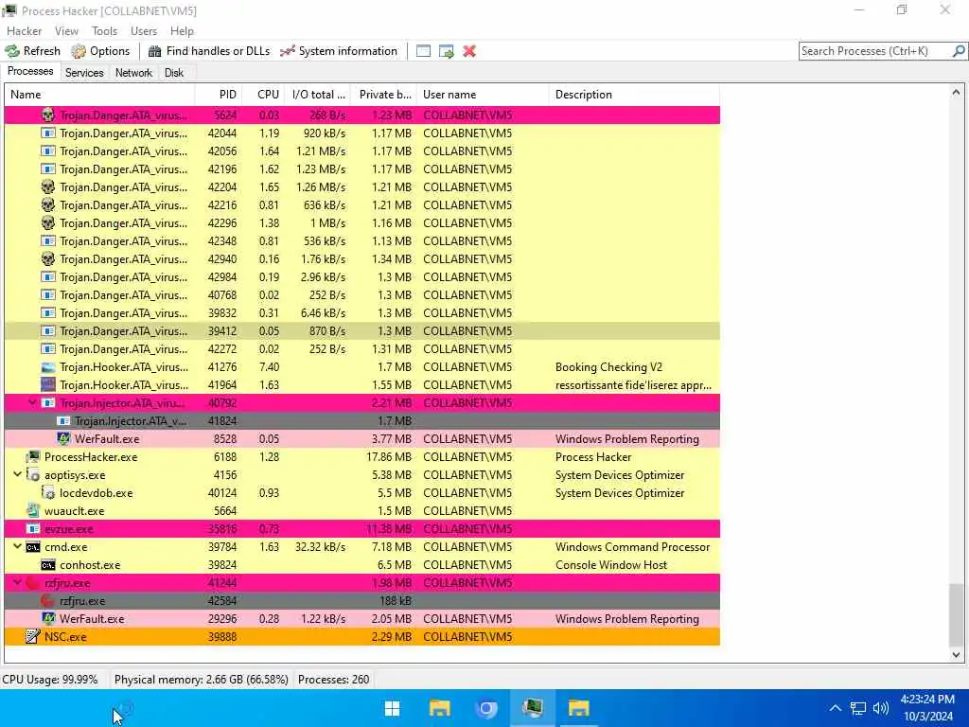The height and width of the screenshot is (727, 969).
Task: Click the cmd.exe console icon
Action: (x=33, y=547)
